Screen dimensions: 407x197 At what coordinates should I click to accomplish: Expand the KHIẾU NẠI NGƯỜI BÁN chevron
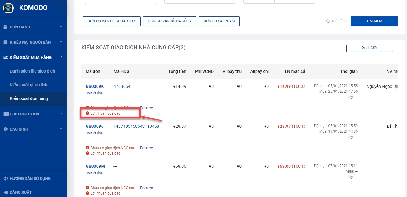point(61,42)
